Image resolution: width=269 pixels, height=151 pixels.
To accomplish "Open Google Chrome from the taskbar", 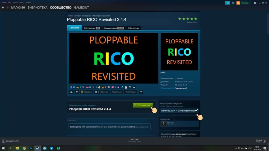I will click(x=24, y=148).
